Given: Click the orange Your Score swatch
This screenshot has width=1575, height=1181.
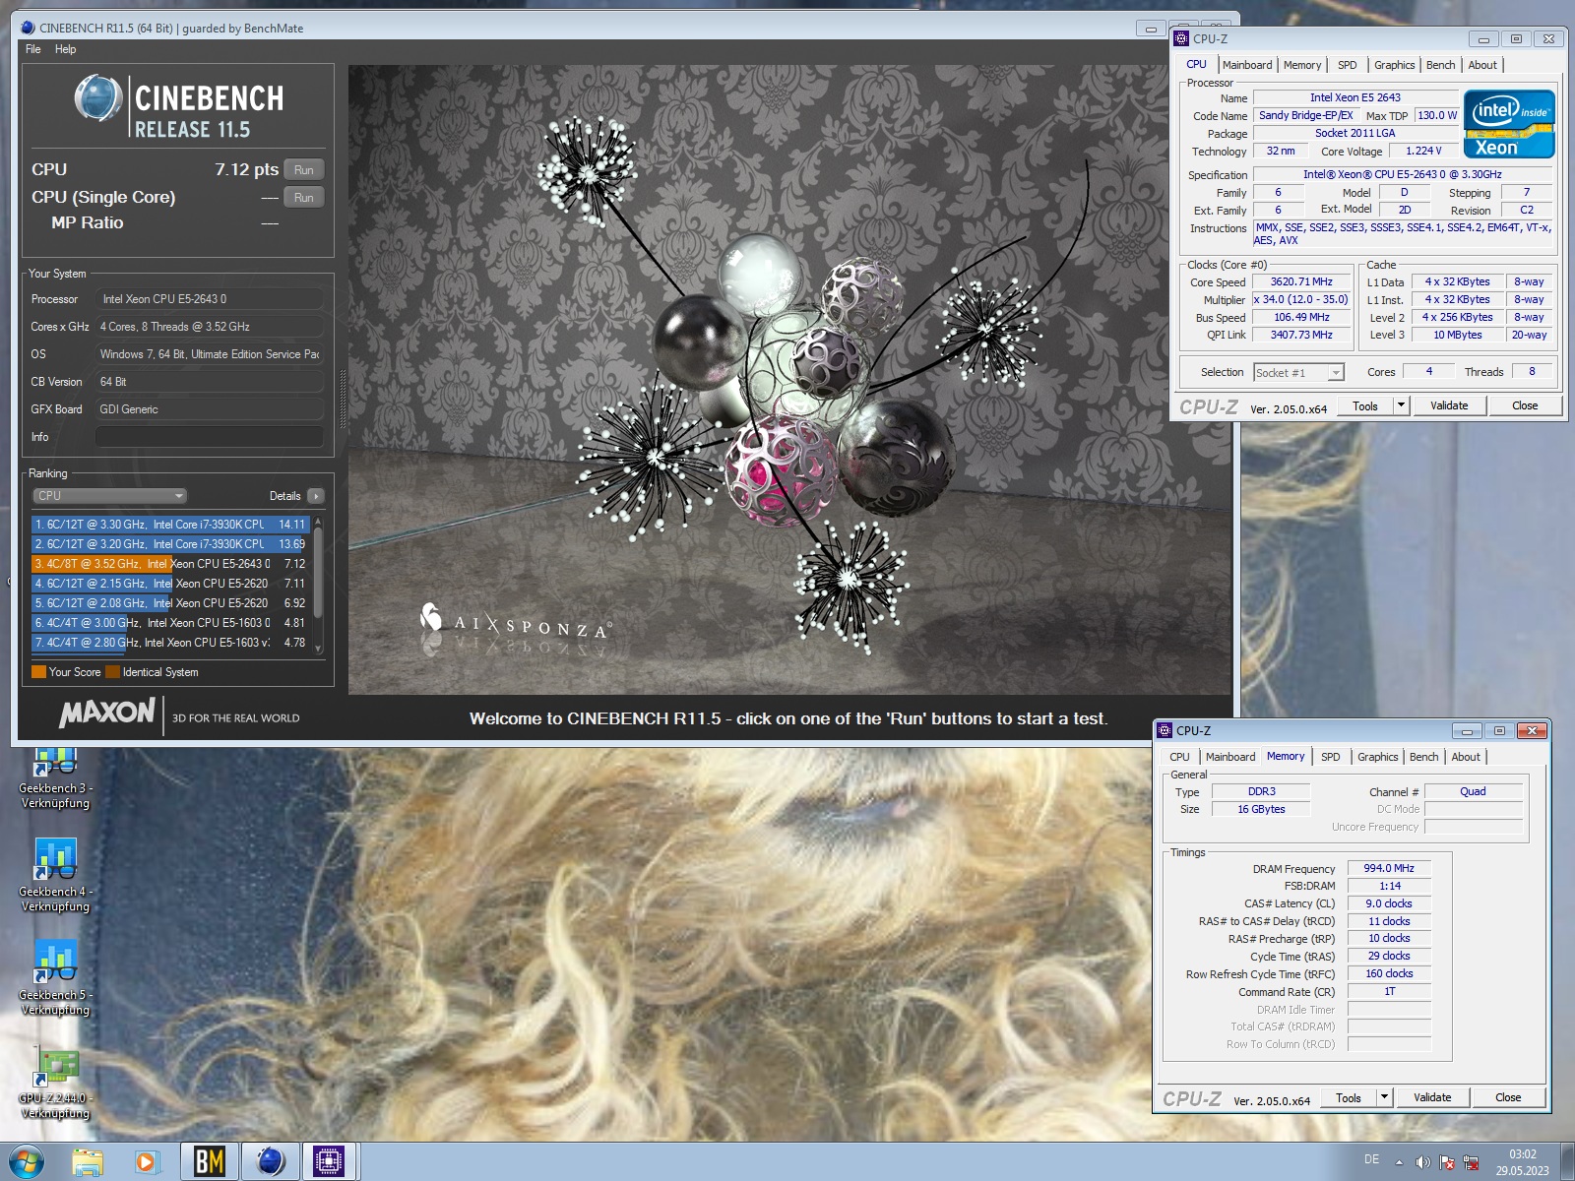Looking at the screenshot, I should (x=38, y=672).
